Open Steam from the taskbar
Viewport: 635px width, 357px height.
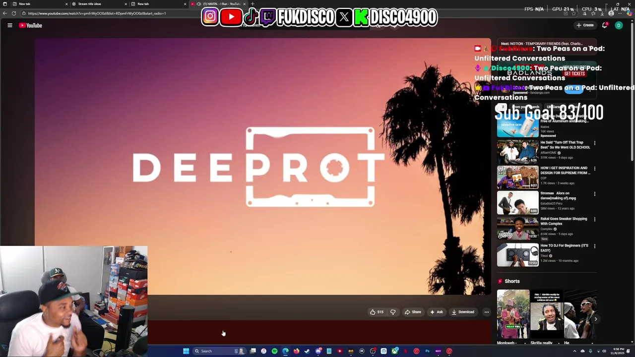[x=307, y=351]
